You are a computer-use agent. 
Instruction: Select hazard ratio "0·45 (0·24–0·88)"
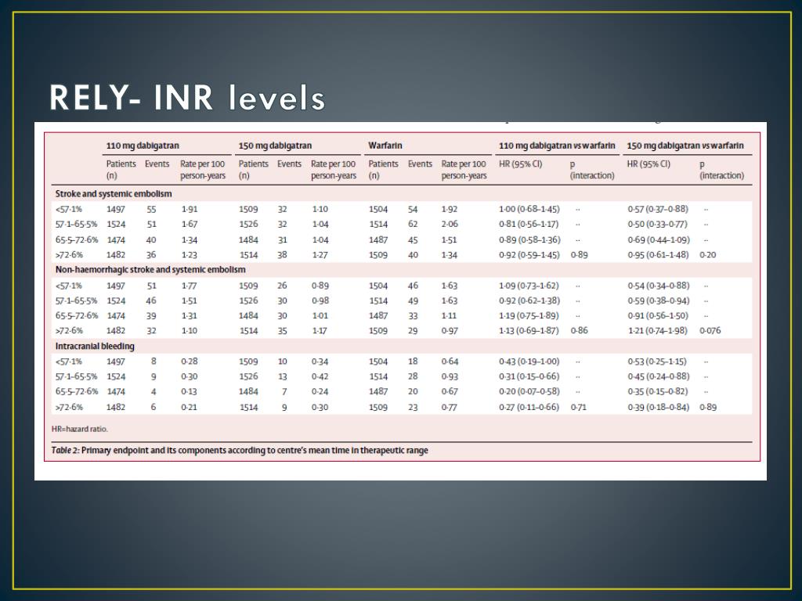click(659, 376)
